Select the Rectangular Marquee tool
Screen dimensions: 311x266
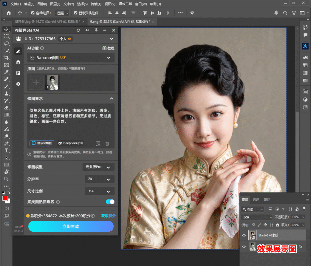6,36
